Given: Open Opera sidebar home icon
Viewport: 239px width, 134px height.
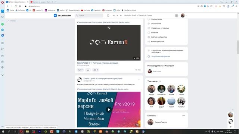Looking at the screenshot, I should click(x=3, y=17).
